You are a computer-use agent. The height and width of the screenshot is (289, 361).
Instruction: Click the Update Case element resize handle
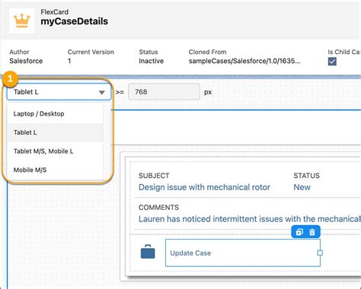320,252
